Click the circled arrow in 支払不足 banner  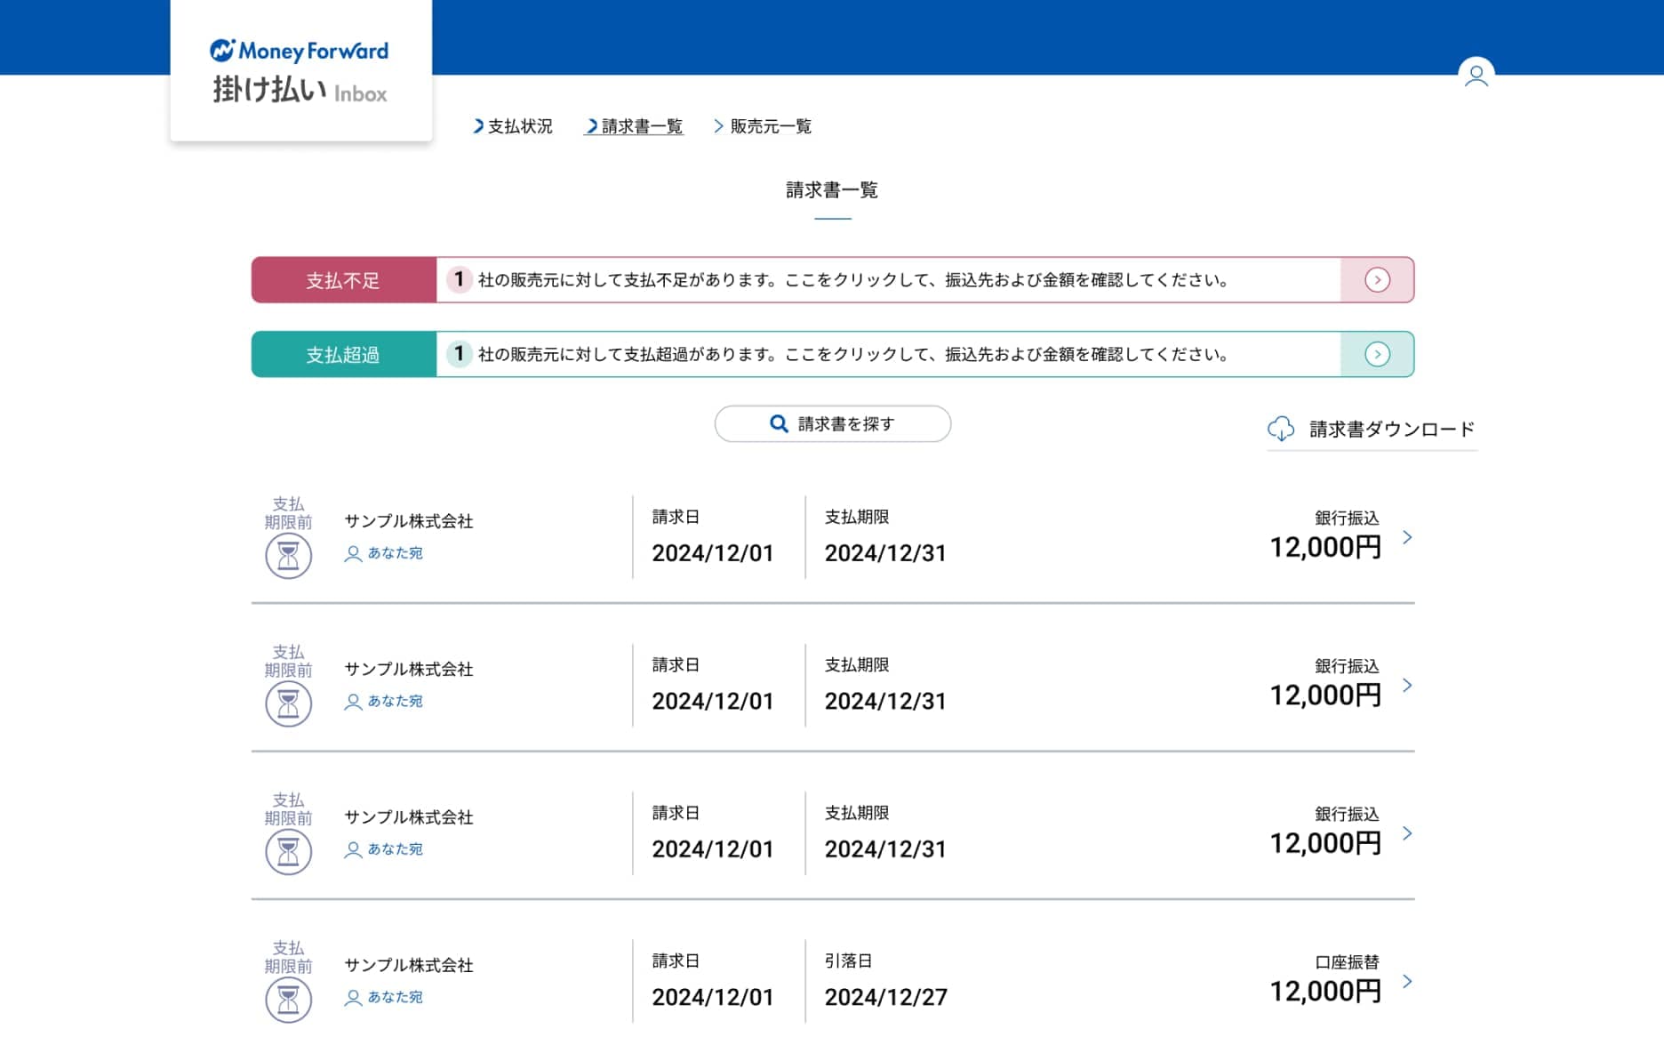coord(1377,280)
